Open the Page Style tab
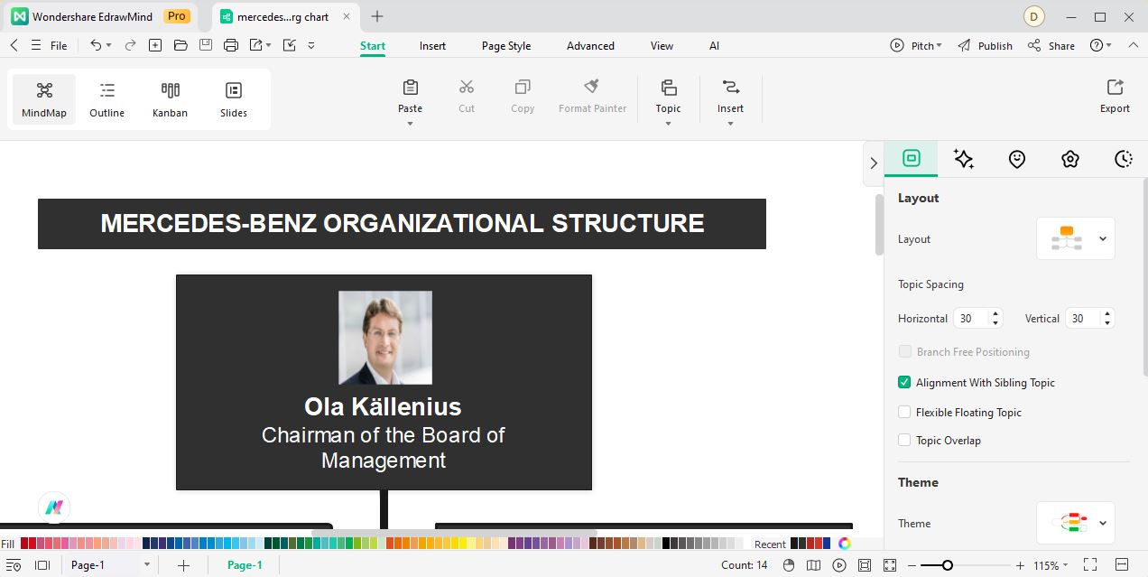Image resolution: width=1148 pixels, height=577 pixels. pos(506,46)
